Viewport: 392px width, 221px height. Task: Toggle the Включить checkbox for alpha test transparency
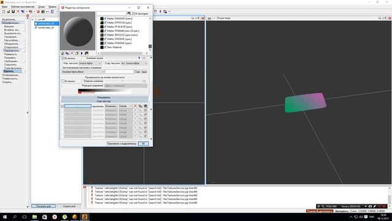point(63,81)
